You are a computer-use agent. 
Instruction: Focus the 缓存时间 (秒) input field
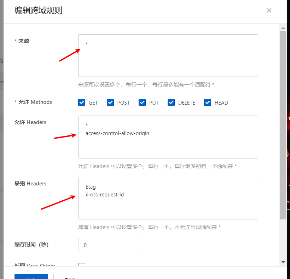point(109,245)
